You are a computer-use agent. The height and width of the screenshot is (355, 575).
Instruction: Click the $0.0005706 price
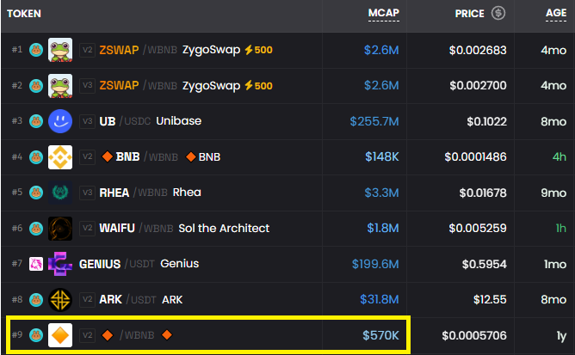[x=474, y=335]
